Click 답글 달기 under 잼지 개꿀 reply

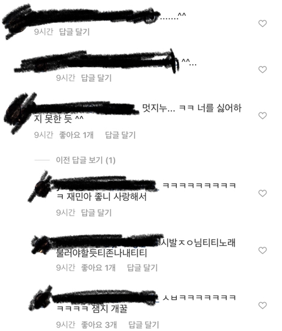tap(143, 325)
